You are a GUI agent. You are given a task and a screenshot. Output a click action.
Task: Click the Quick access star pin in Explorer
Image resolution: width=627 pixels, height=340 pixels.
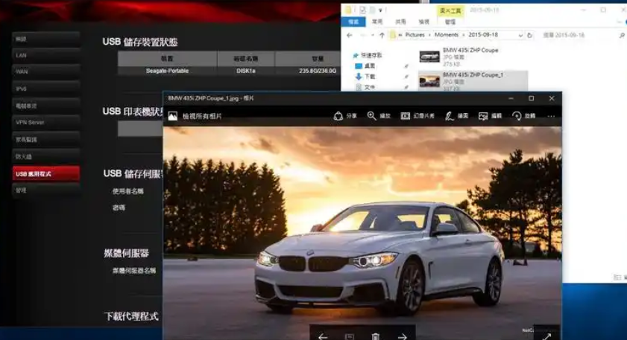[356, 55]
